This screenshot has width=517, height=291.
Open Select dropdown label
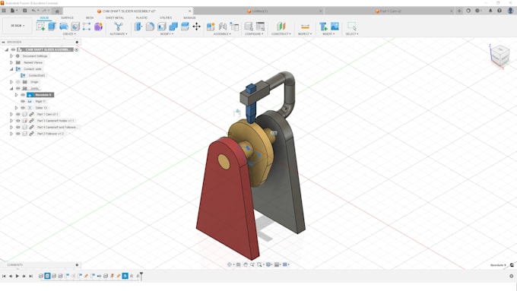352,34
